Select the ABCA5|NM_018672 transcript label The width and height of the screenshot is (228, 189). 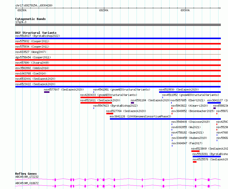coord(27,183)
